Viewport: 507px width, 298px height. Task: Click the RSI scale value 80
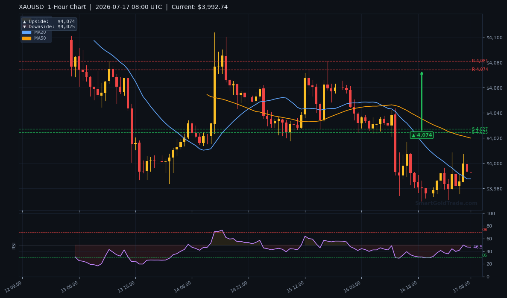[489, 226]
